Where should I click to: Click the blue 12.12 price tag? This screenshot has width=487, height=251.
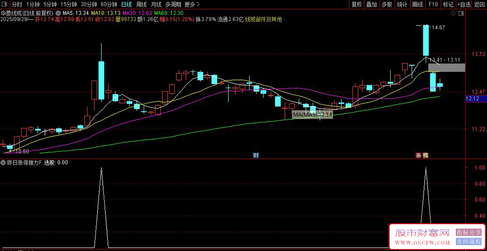pyautogui.click(x=476, y=98)
